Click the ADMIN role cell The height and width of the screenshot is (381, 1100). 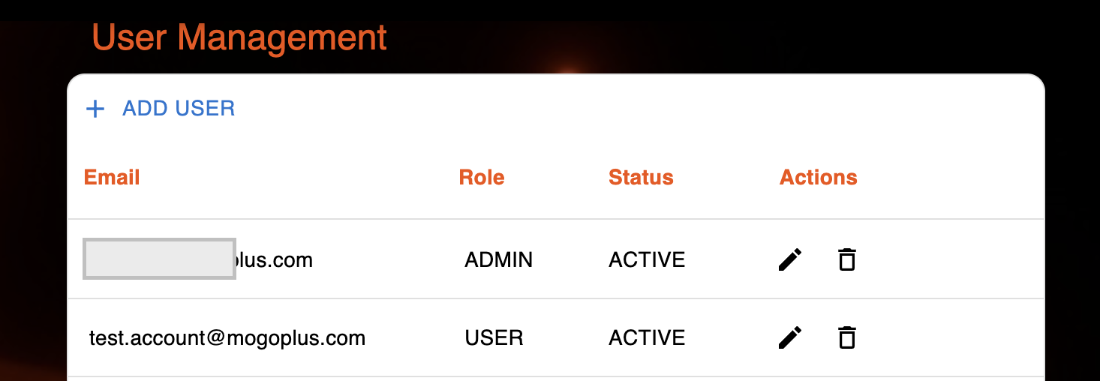click(x=499, y=260)
